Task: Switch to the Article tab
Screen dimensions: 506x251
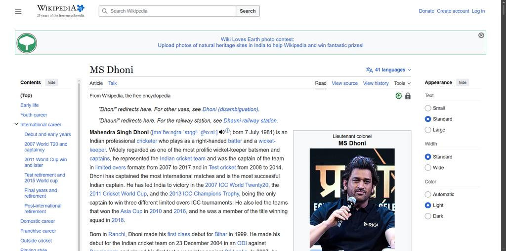Action: [96, 83]
